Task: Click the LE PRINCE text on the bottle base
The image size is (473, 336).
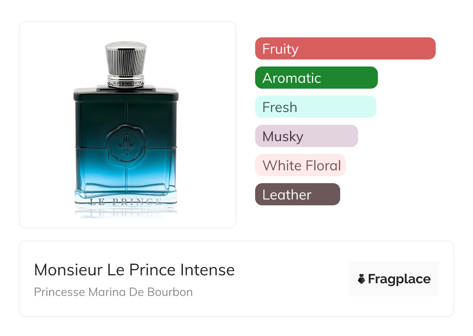Action: [x=126, y=201]
